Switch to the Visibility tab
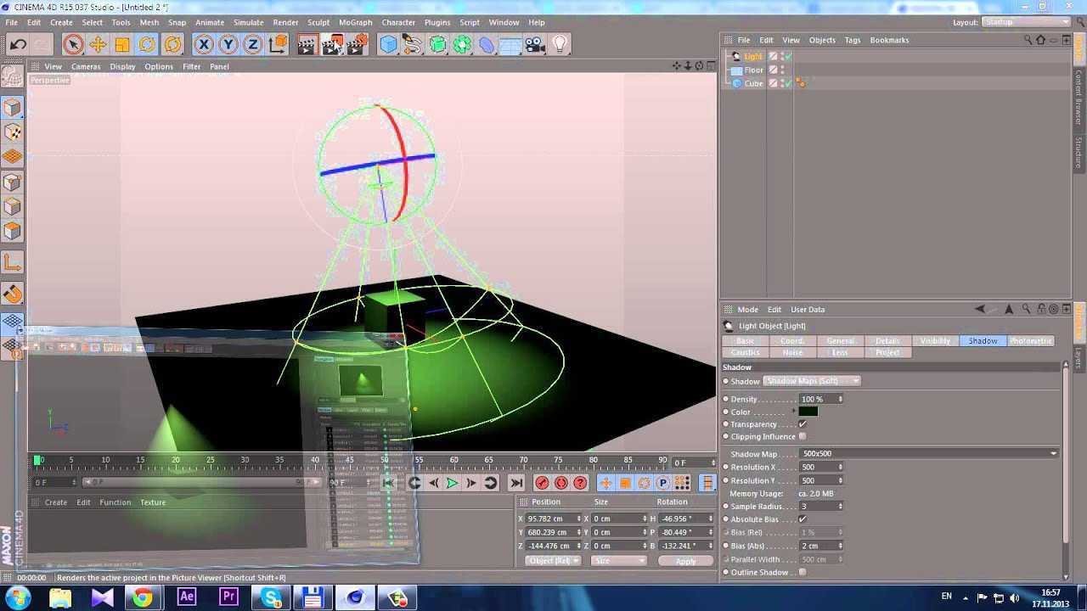Viewport: 1087px width, 611px height. click(935, 340)
